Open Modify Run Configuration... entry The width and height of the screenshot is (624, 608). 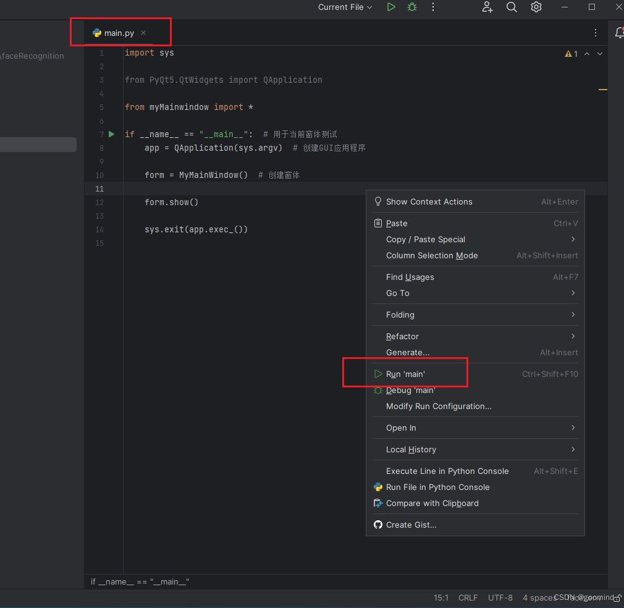475,407
